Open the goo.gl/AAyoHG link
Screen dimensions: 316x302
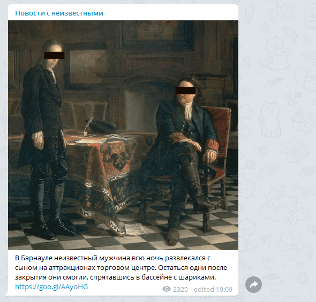pos(51,286)
